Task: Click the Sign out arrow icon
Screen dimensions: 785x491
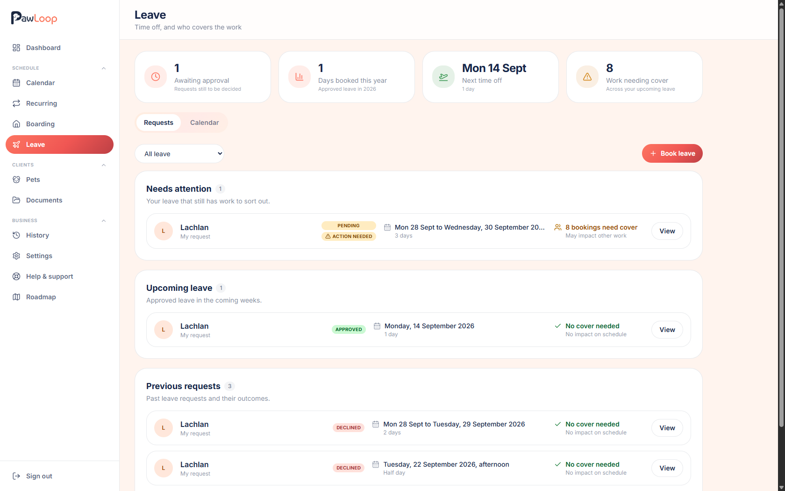Action: coord(16,476)
